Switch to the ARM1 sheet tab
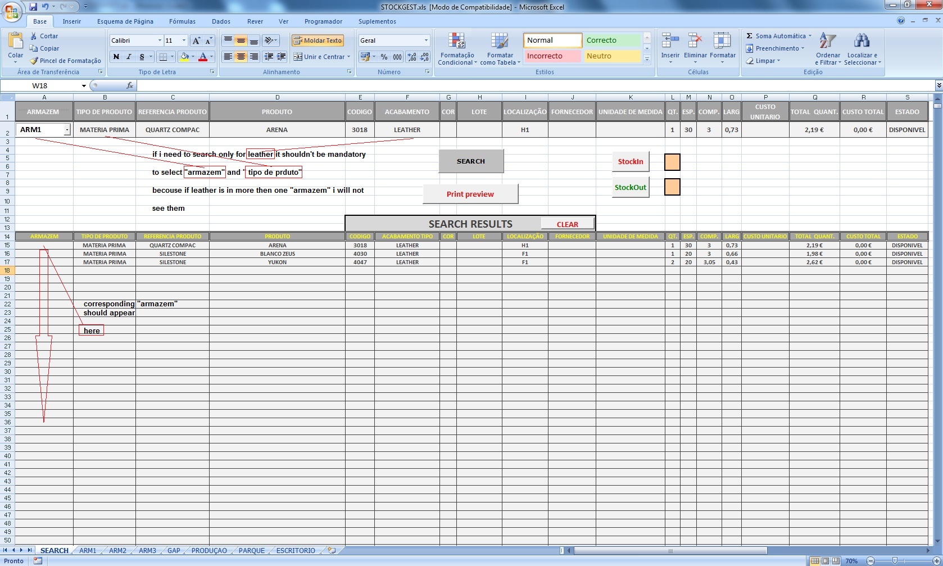Screen dimensions: 943x566 88,551
